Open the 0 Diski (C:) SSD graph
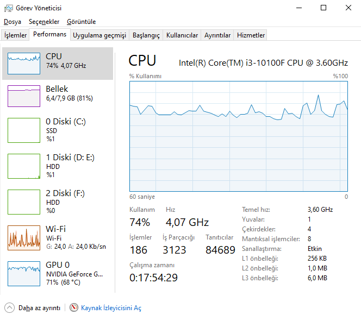This screenshot has width=361, height=321. [24, 130]
